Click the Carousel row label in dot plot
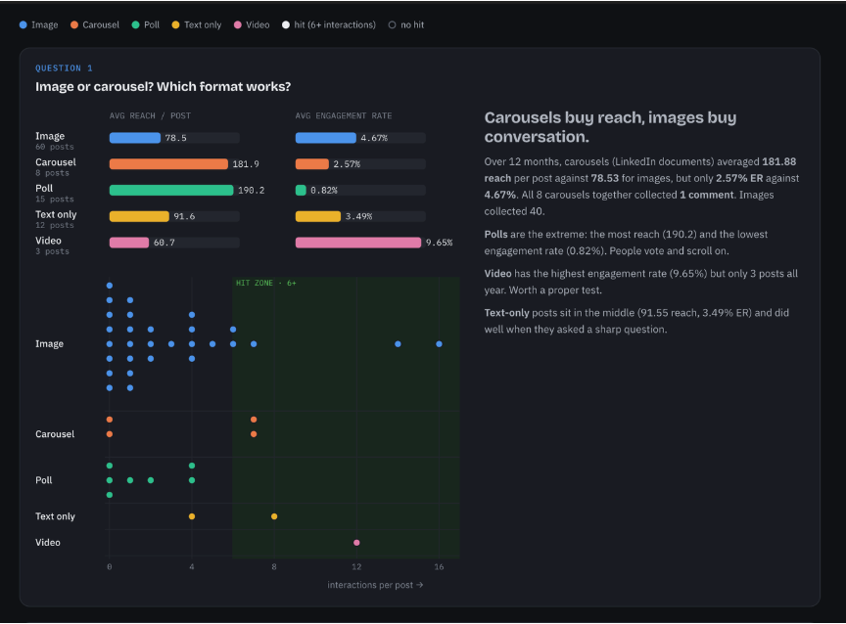Image resolution: width=846 pixels, height=624 pixels. pos(55,434)
